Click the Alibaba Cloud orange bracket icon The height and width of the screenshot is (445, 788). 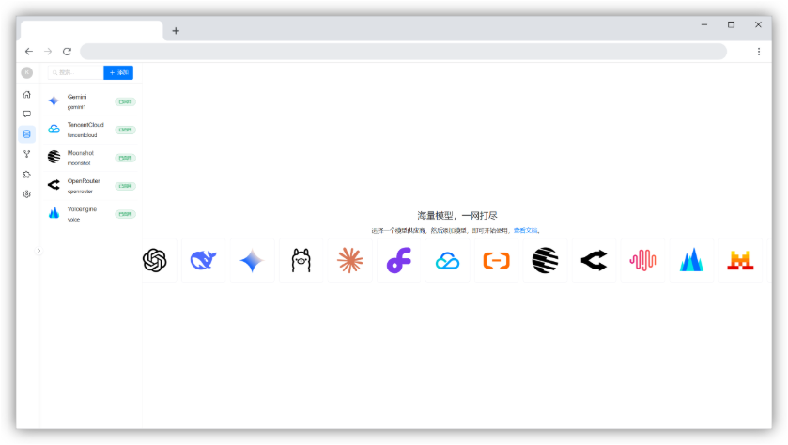(x=496, y=260)
